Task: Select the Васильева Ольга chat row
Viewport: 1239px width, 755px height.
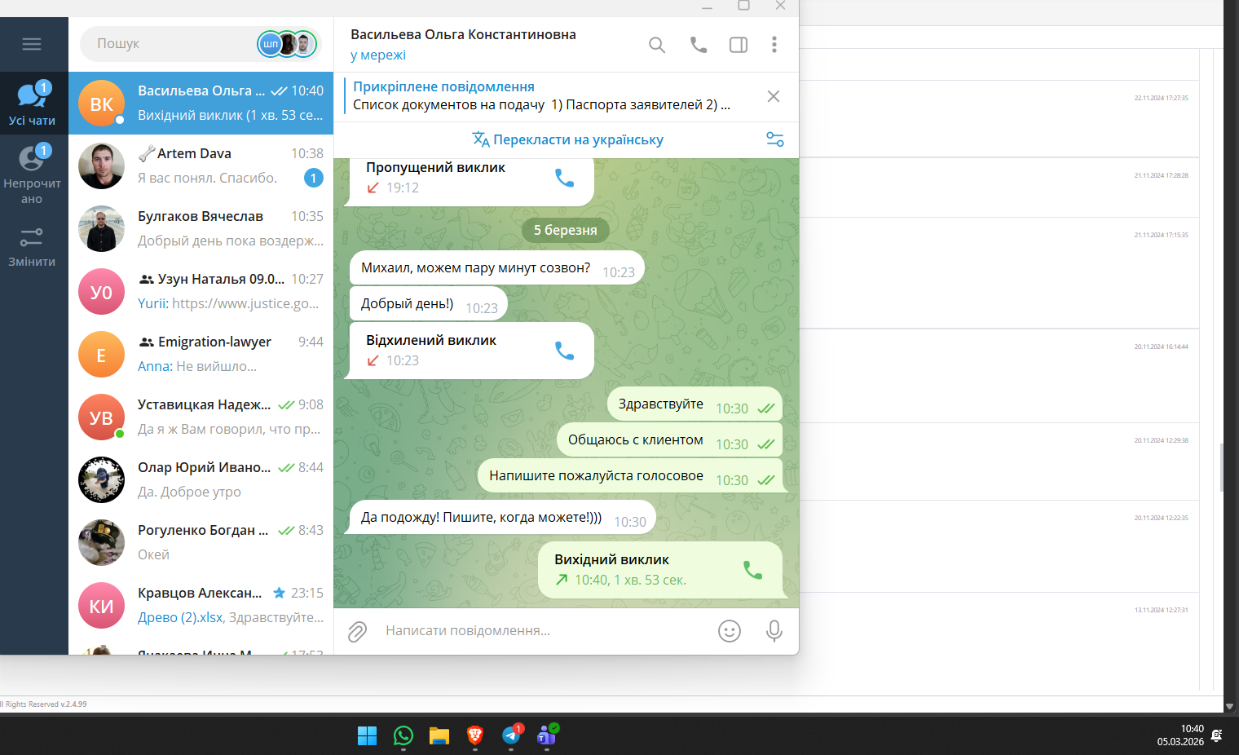Action: point(201,104)
